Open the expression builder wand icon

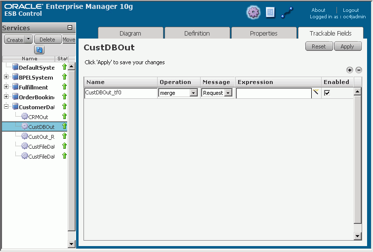(316, 92)
